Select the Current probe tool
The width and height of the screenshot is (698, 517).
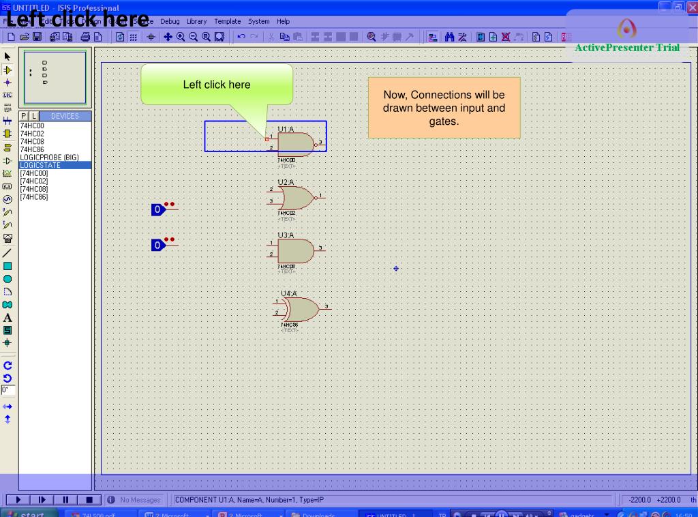(x=7, y=225)
